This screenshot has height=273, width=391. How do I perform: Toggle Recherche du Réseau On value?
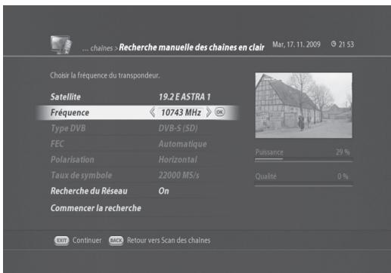pos(163,191)
